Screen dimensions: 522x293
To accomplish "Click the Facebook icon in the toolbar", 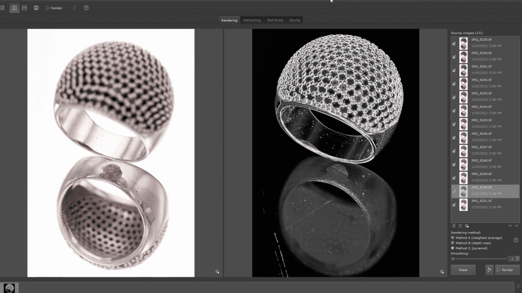I will [74, 8].
